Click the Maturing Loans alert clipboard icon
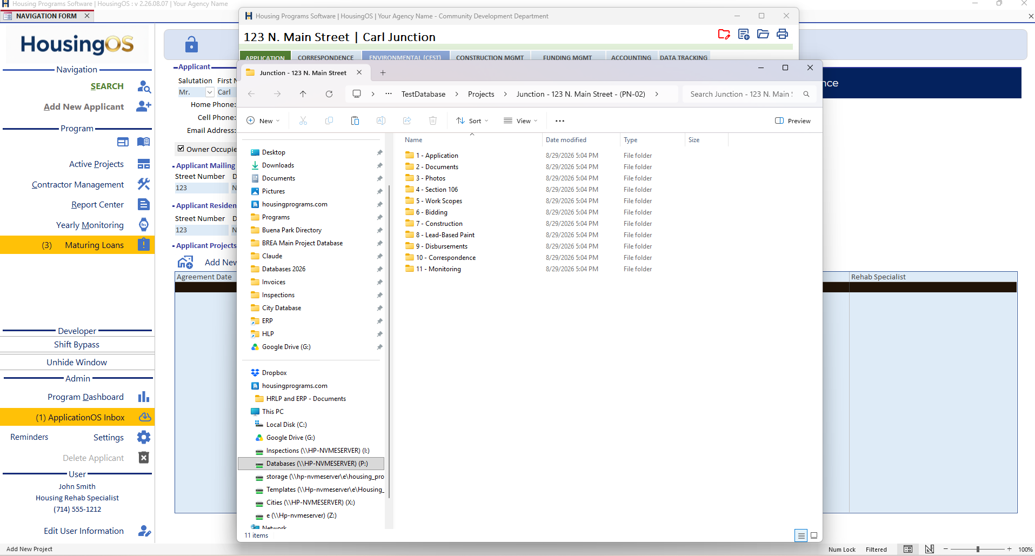This screenshot has width=1035, height=556. 144,245
